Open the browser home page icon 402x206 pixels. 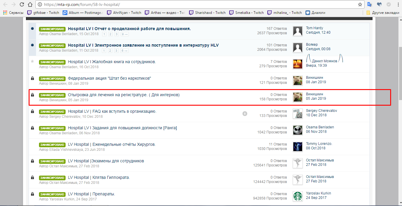tap(30, 5)
